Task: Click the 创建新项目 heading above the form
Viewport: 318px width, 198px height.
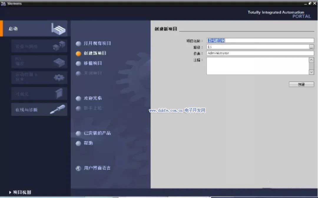Action: coord(166,29)
